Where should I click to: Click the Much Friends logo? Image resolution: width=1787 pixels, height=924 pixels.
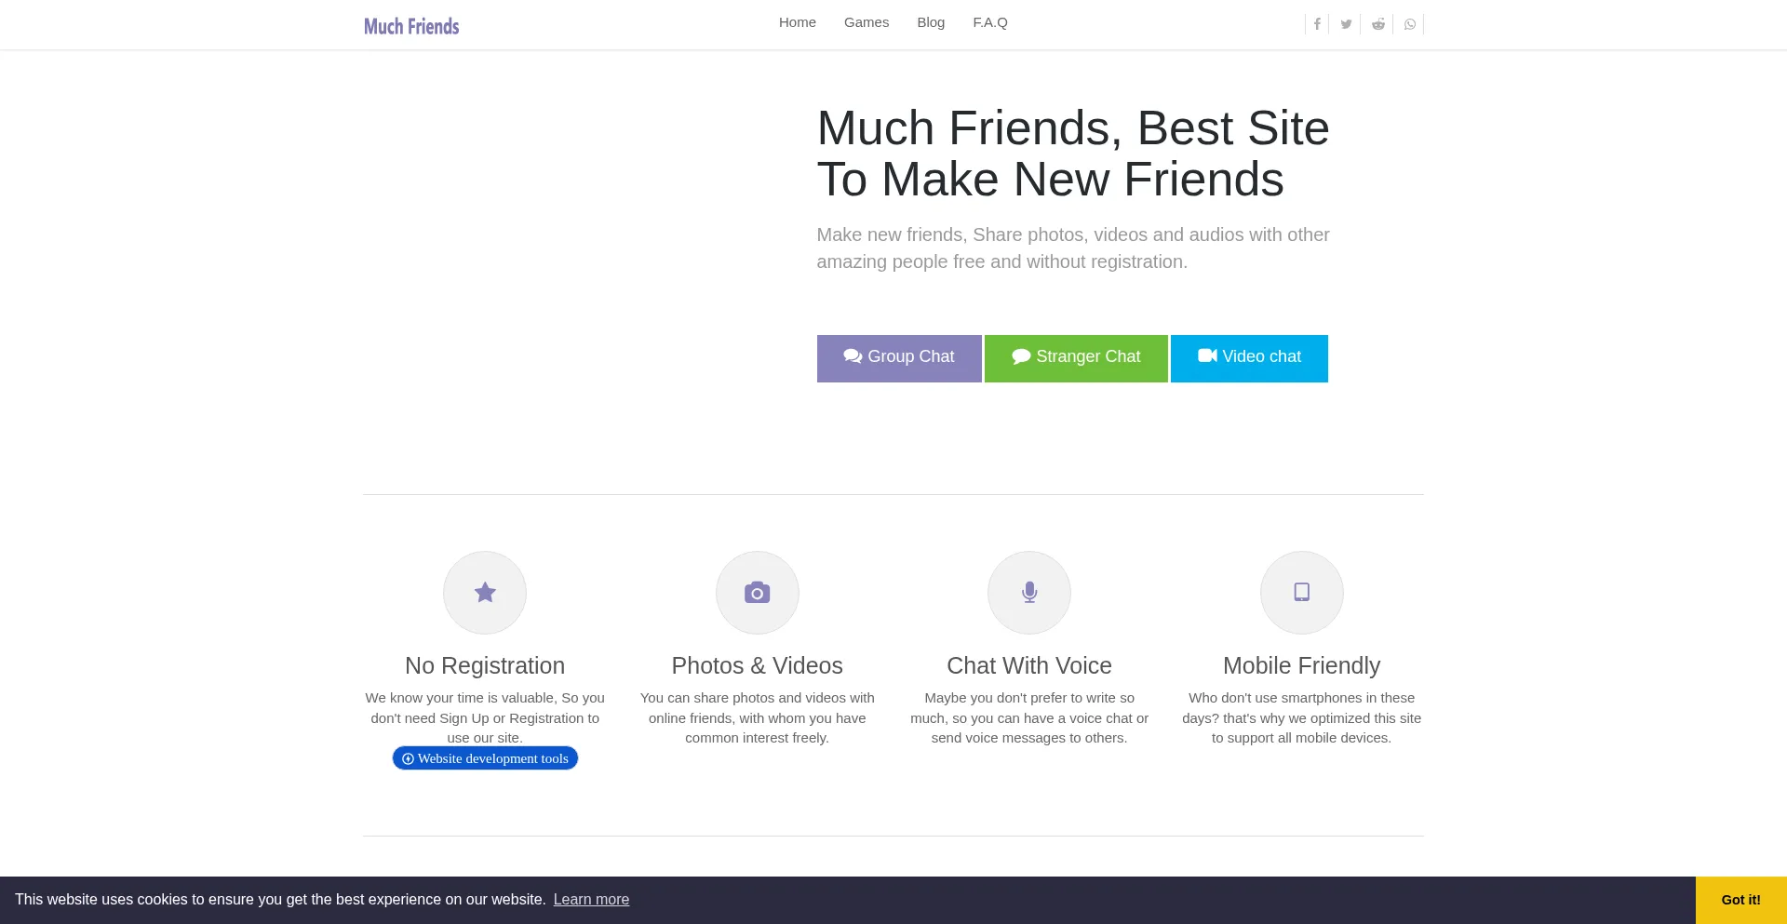click(x=411, y=26)
